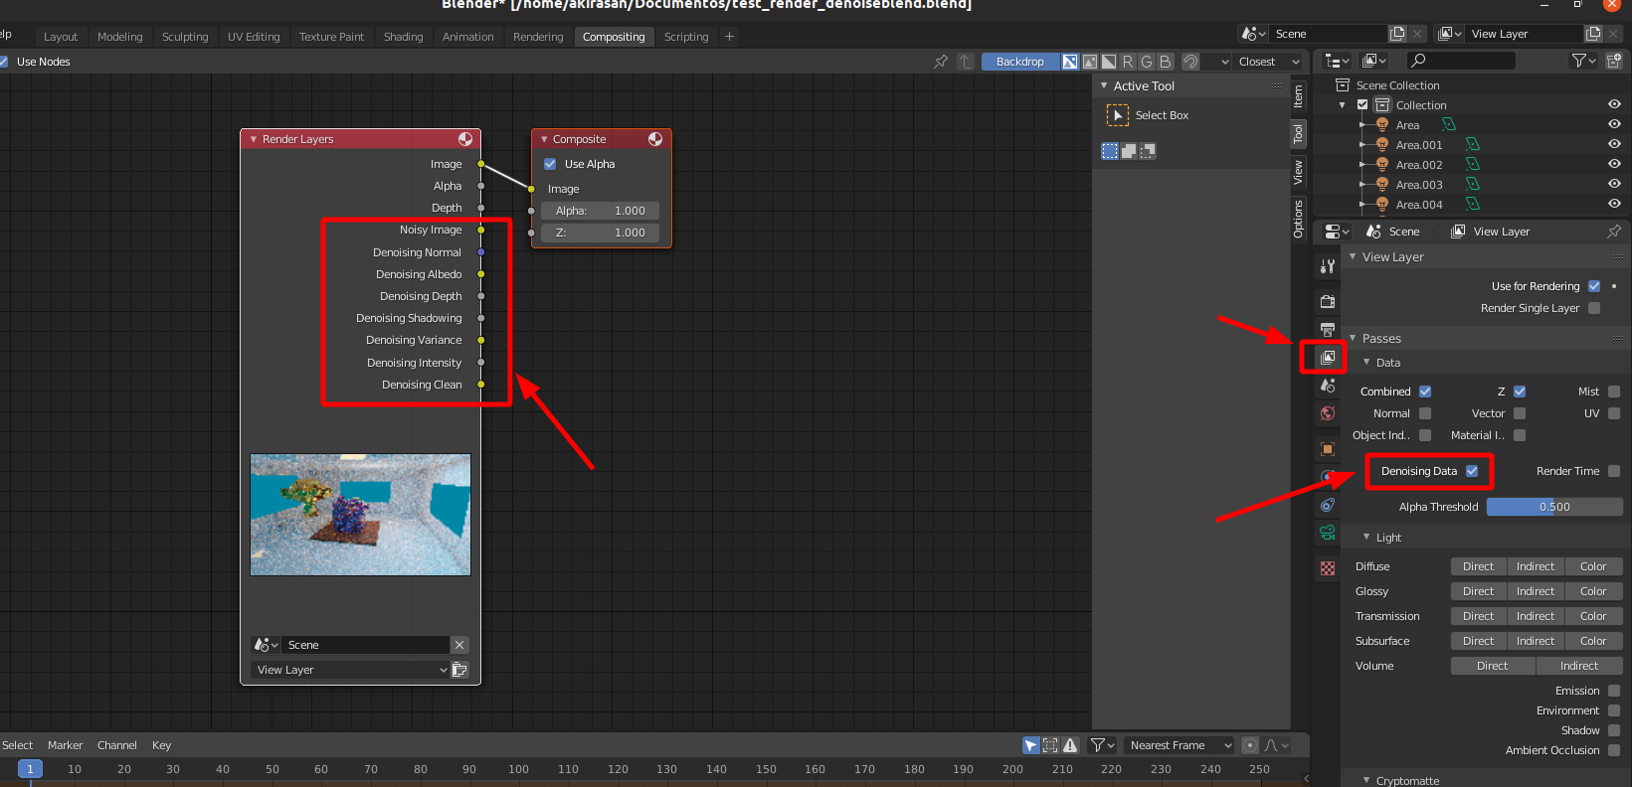Enable the Normal pass checkbox
Image resolution: width=1632 pixels, height=787 pixels.
1425,413
